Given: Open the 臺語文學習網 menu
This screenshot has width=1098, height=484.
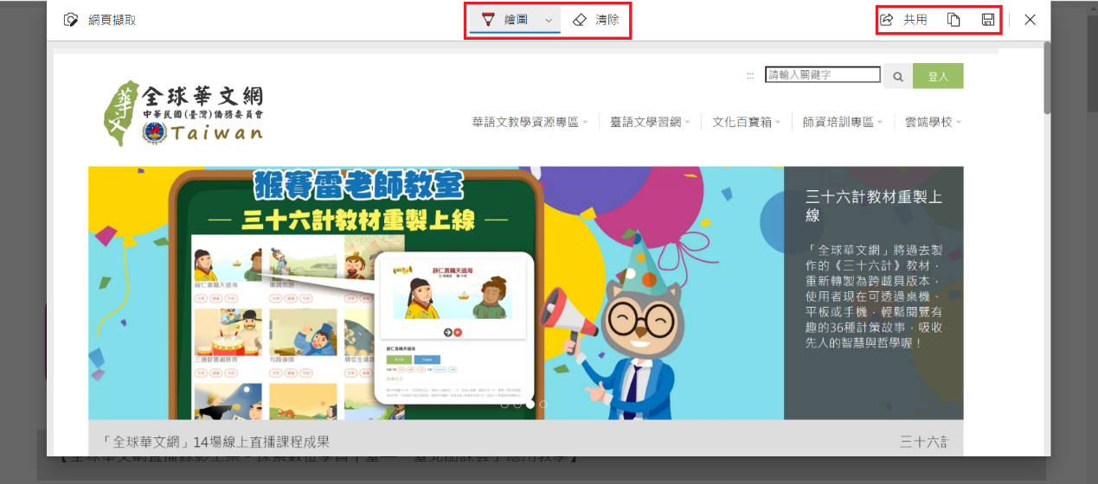Looking at the screenshot, I should [650, 122].
